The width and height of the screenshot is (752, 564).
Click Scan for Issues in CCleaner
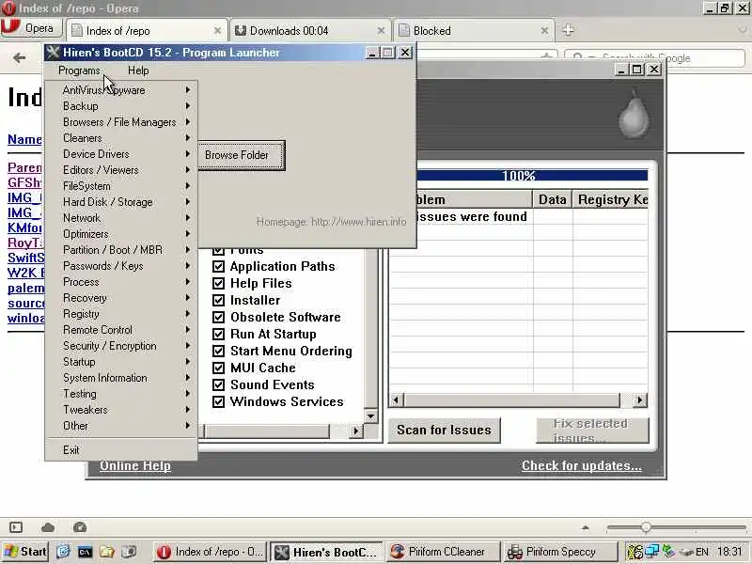pos(444,430)
